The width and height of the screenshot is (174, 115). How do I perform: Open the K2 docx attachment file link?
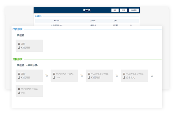click(57, 25)
